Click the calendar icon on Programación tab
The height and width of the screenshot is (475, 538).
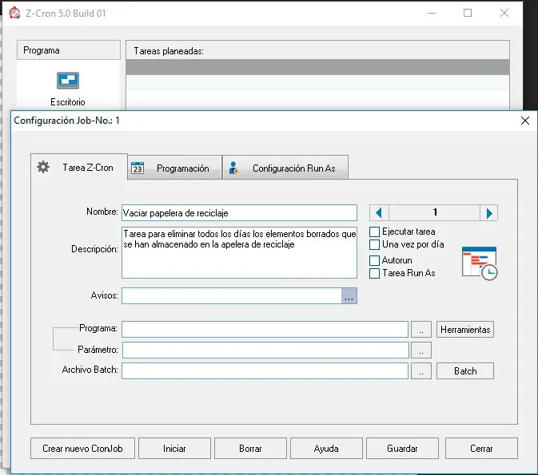pos(137,168)
